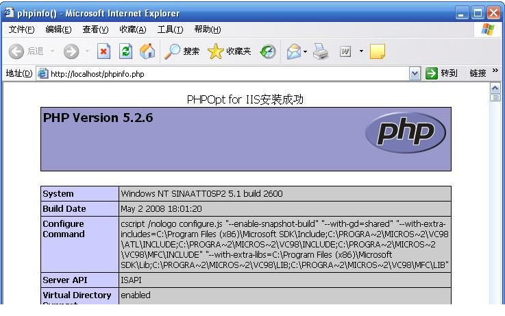Click the cscript configure command text
The height and width of the screenshot is (316, 505).
click(285, 245)
